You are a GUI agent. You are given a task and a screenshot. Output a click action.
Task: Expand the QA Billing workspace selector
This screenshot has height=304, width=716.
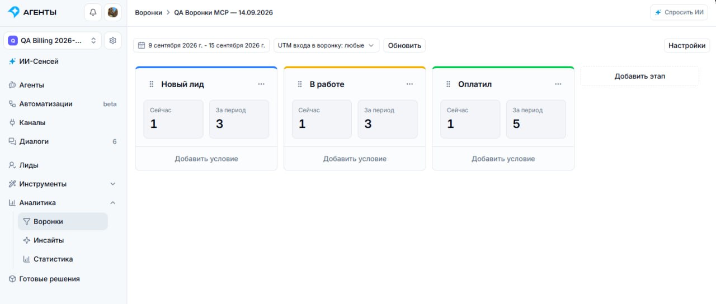tap(53, 40)
